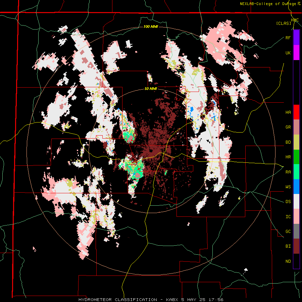Click the HA red legend swatch
Image resolution: width=302 pixels, height=302 pixels.
[296, 112]
